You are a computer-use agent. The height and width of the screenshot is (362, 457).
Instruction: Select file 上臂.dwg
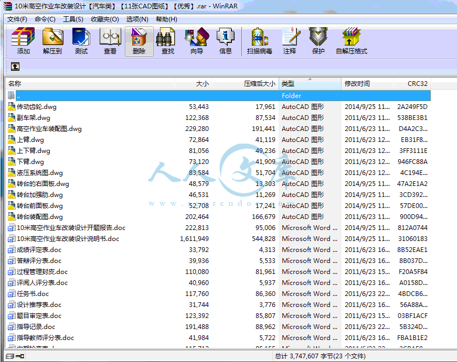(30, 140)
